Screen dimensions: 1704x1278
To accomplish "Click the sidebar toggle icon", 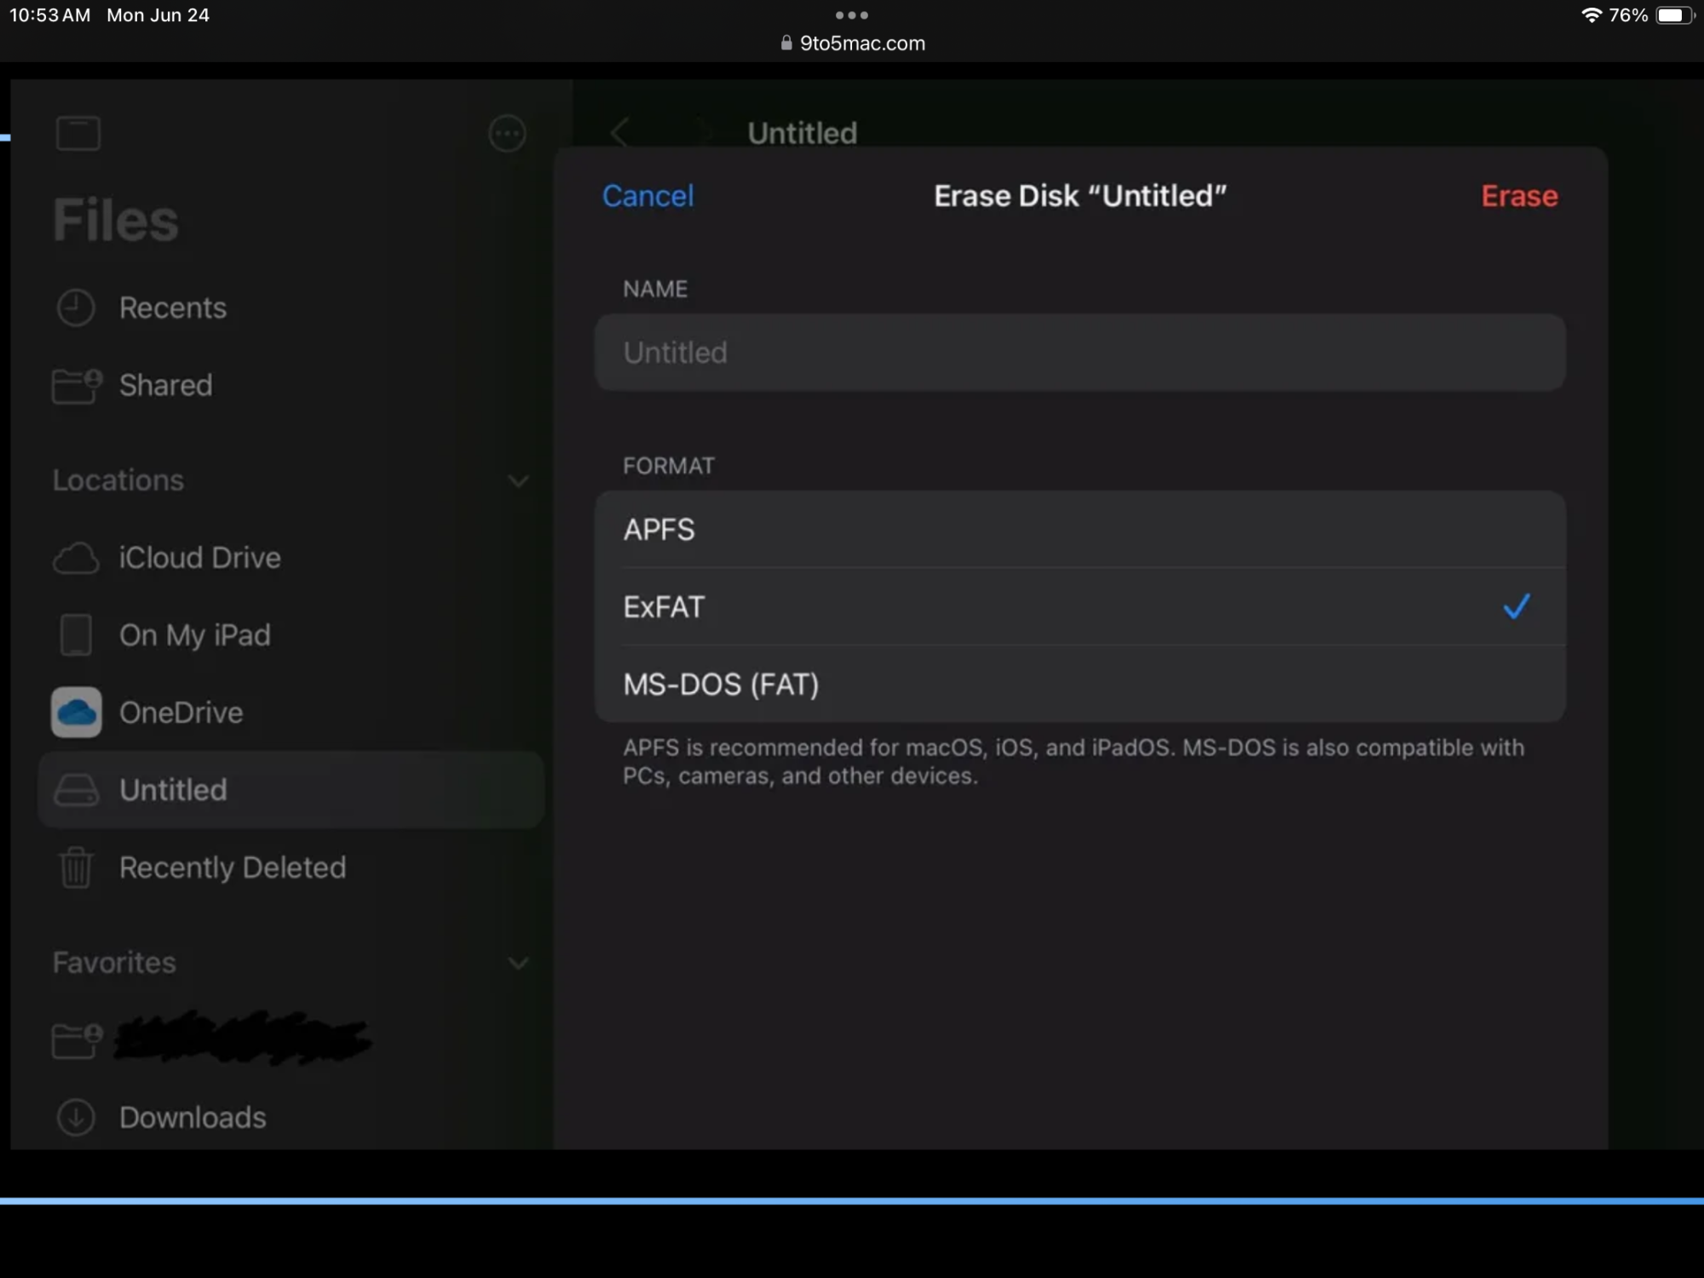I will tap(78, 134).
